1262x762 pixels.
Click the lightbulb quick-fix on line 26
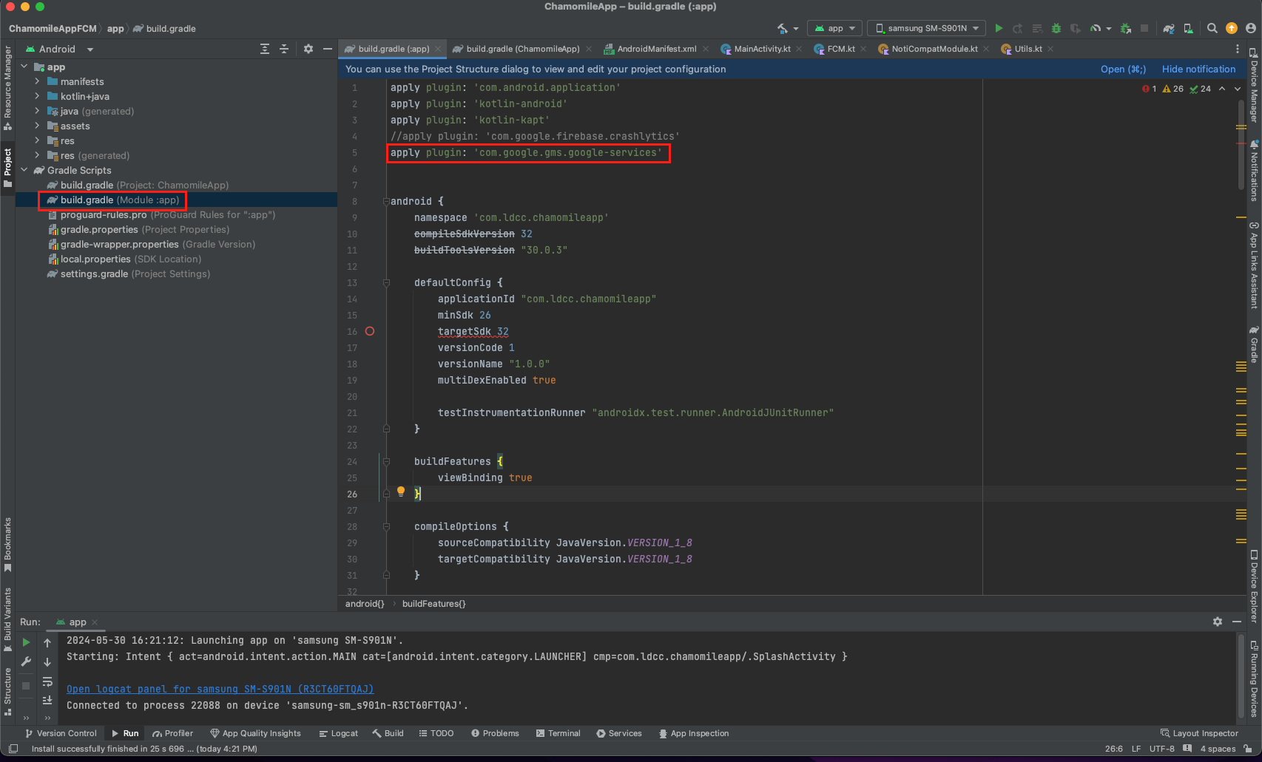click(x=401, y=491)
